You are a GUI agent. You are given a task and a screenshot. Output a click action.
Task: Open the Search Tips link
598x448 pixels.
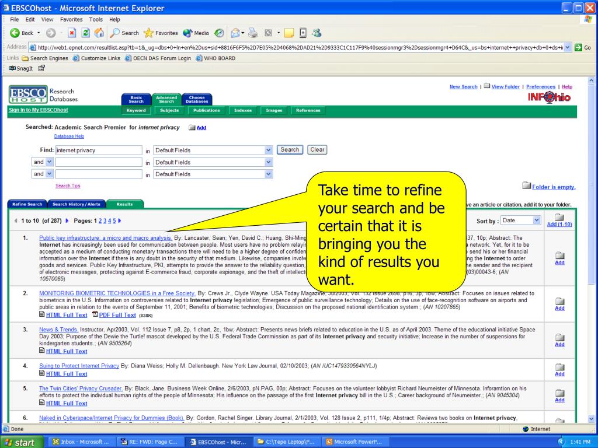68,185
